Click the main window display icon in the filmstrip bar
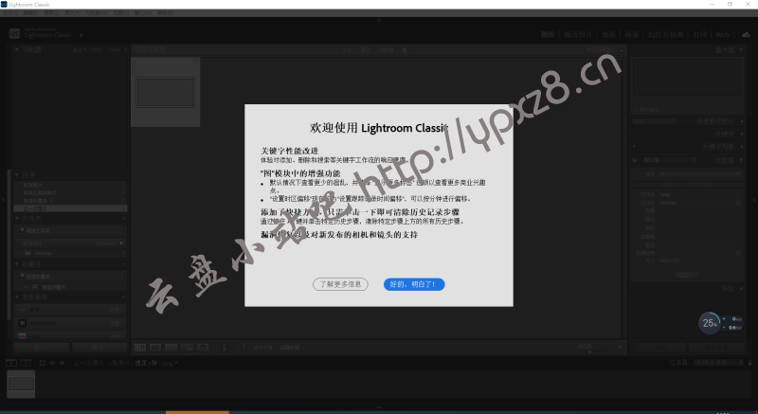Image resolution: width=758 pixels, height=414 pixels. pos(10,363)
